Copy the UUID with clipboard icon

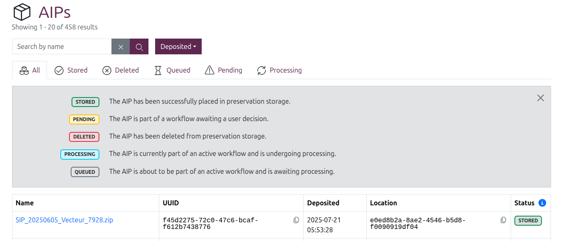click(296, 220)
